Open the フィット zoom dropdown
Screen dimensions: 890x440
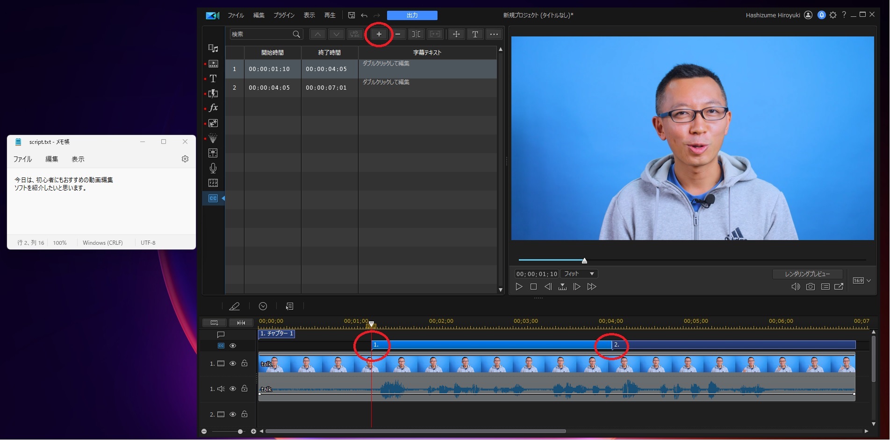[579, 274]
